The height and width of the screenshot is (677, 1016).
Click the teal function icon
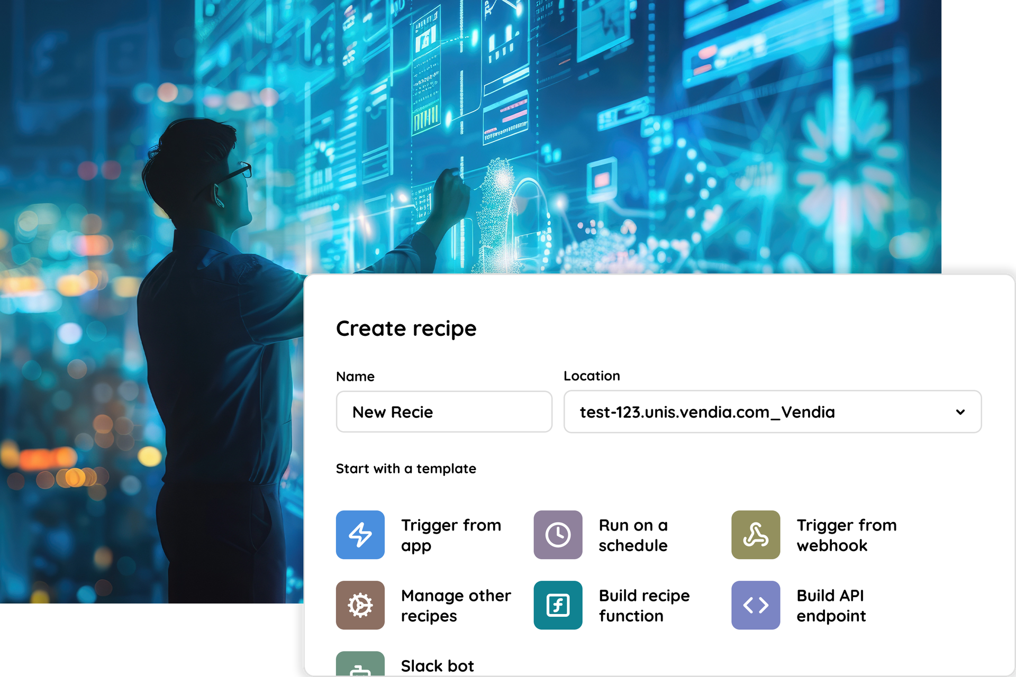[558, 605]
